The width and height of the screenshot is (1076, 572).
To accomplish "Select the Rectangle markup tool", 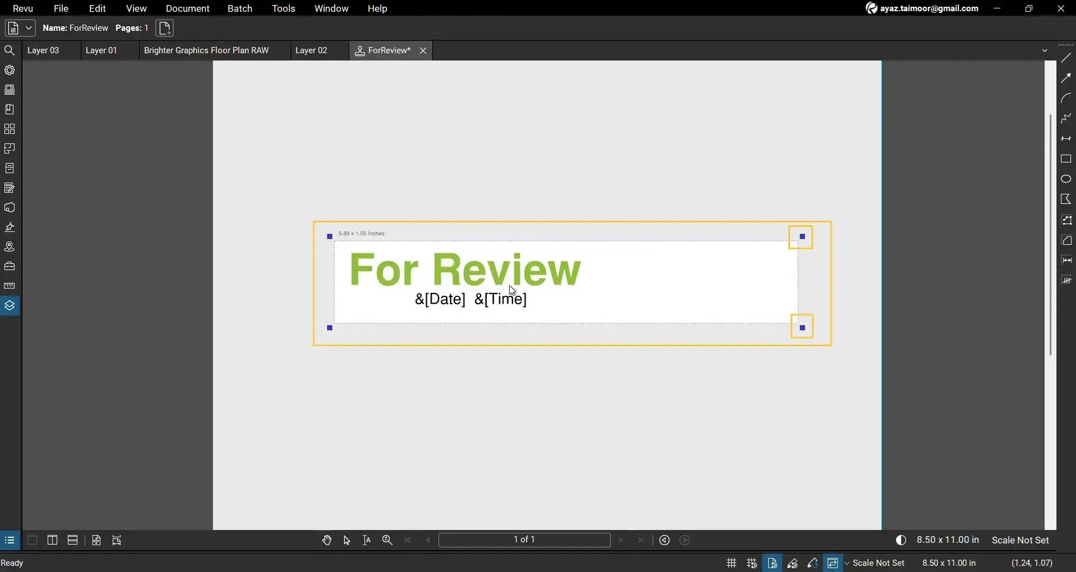I will pyautogui.click(x=1066, y=159).
